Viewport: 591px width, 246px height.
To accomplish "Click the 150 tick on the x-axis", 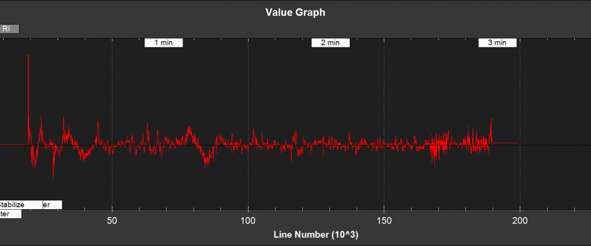I will point(384,221).
